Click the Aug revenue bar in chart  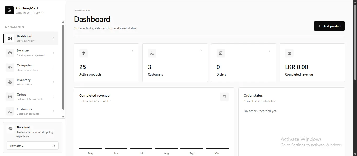166,148
